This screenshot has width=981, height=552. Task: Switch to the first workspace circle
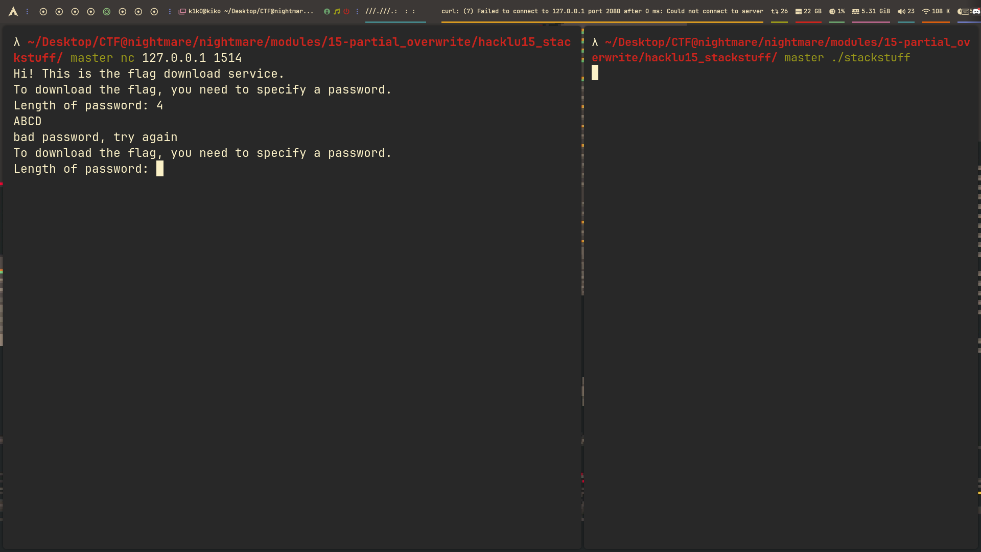click(43, 11)
